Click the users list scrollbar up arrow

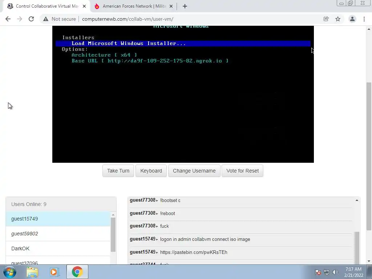pos(113,215)
